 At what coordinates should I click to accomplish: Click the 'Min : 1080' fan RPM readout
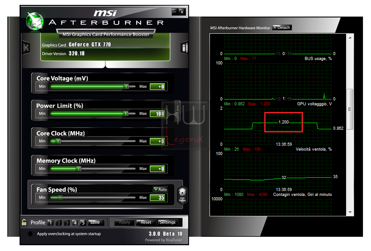tap(234, 195)
